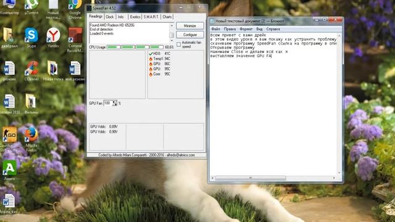Viewport: 395px width, 222px height.
Task: Click the Configure button
Action: 190,35
